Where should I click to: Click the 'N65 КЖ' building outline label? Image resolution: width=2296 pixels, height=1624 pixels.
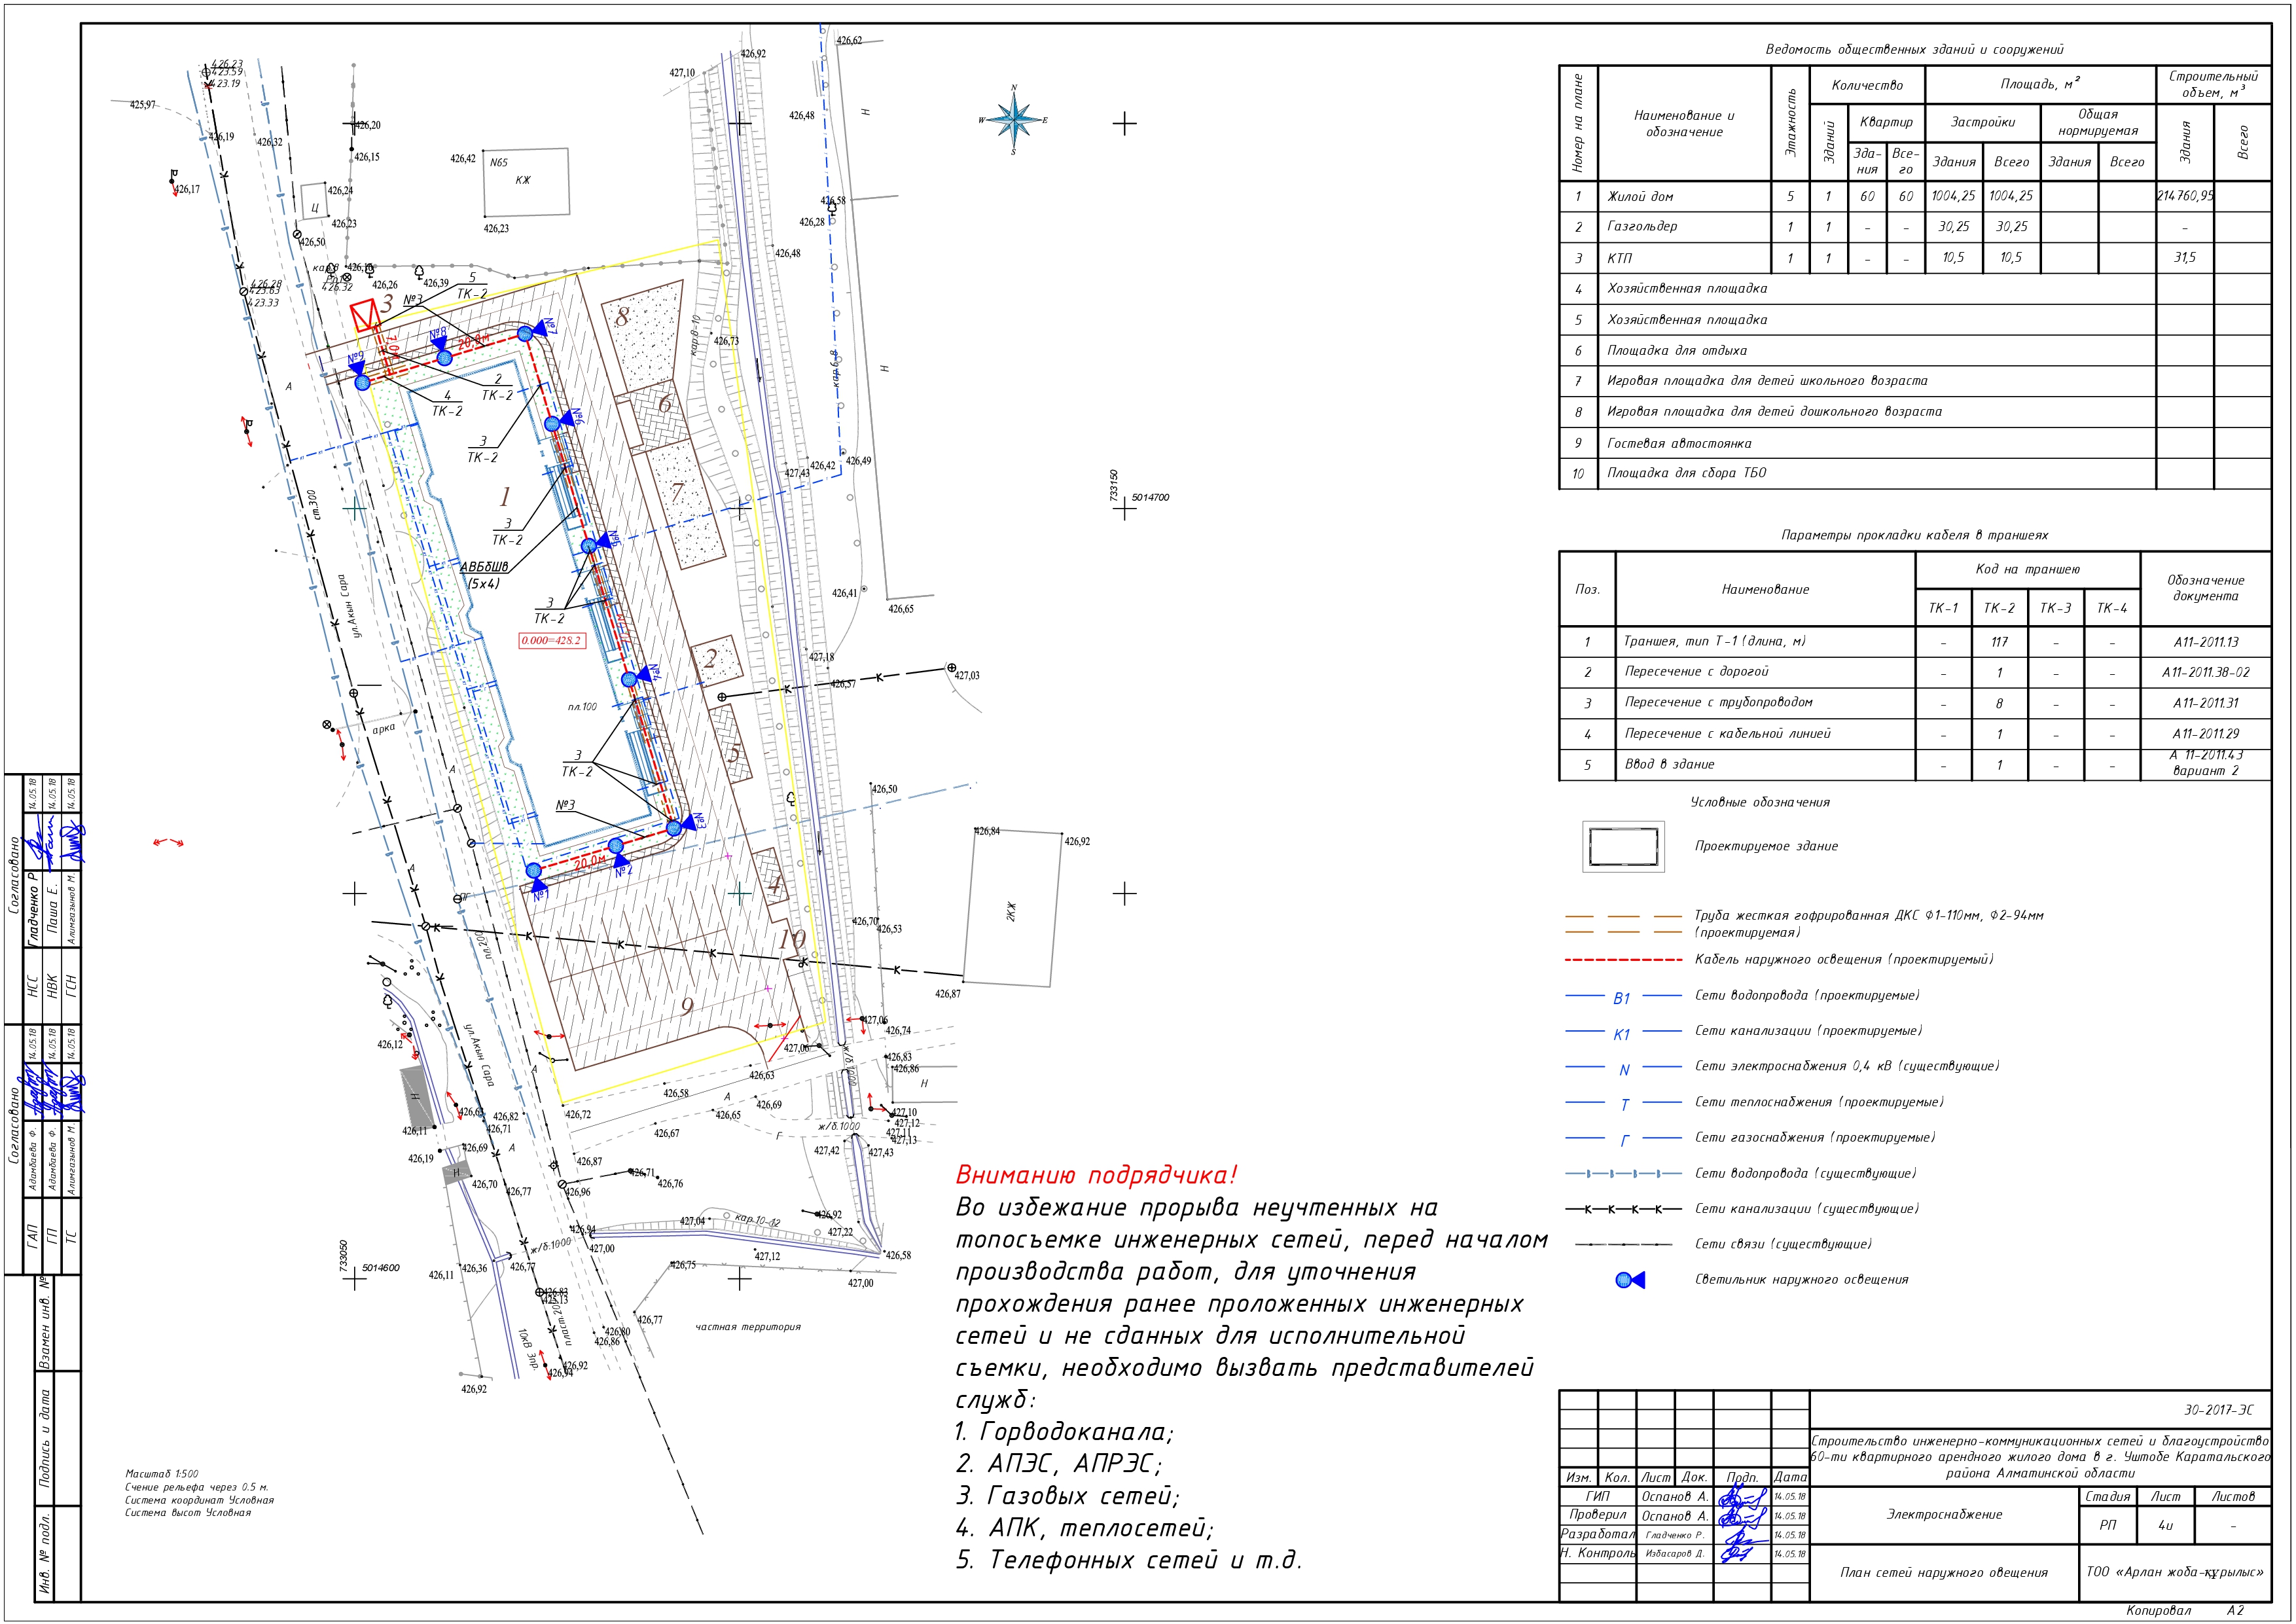[x=525, y=181]
